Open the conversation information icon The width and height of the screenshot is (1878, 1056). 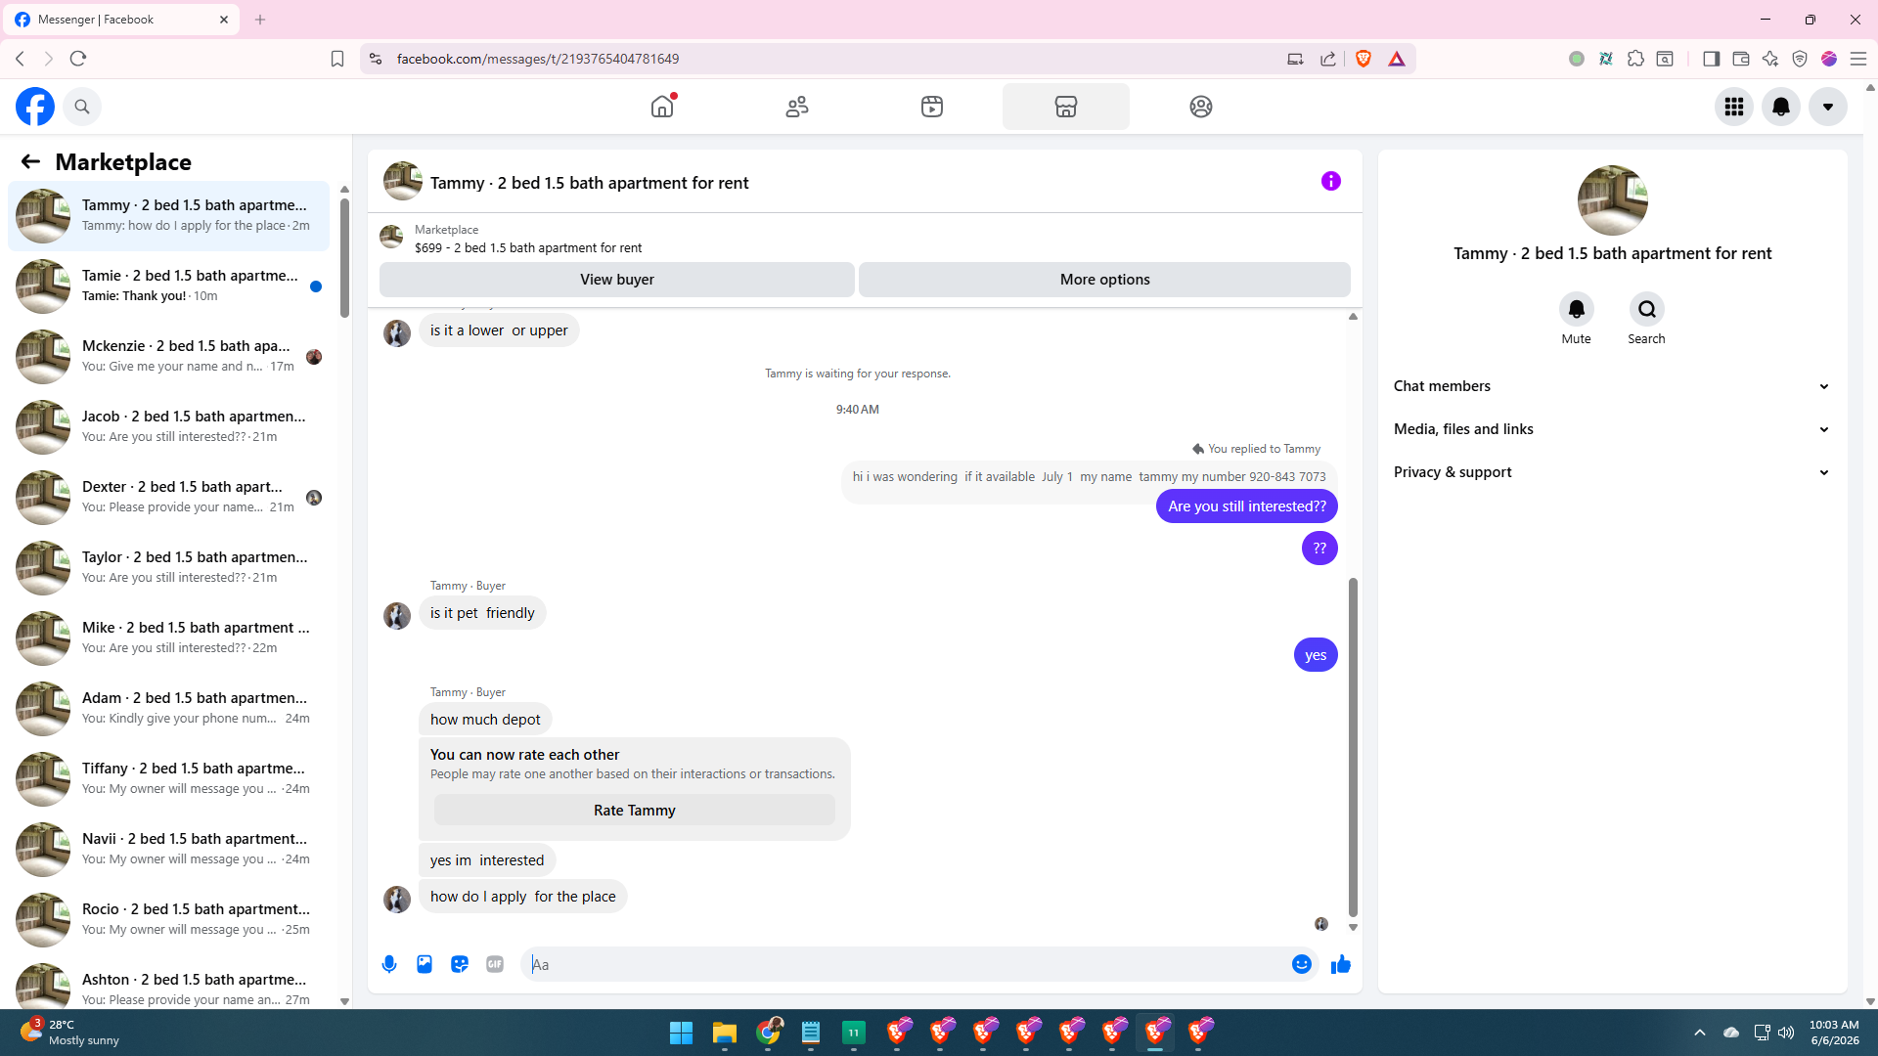tap(1331, 181)
